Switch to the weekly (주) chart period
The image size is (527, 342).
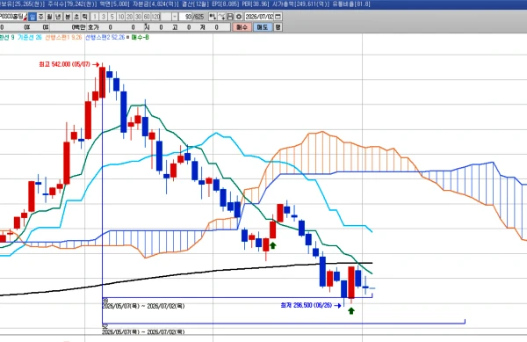coord(40,17)
